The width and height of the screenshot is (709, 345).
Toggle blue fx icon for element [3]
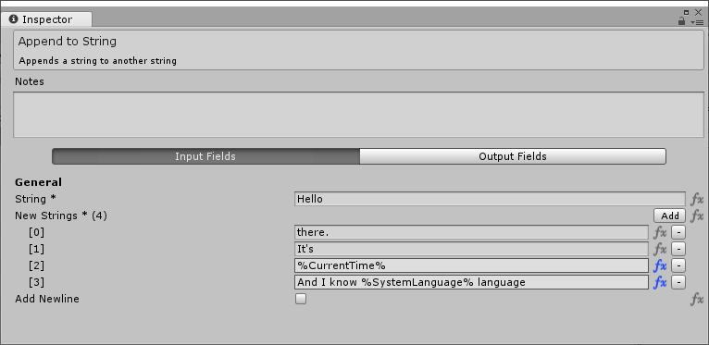(660, 283)
